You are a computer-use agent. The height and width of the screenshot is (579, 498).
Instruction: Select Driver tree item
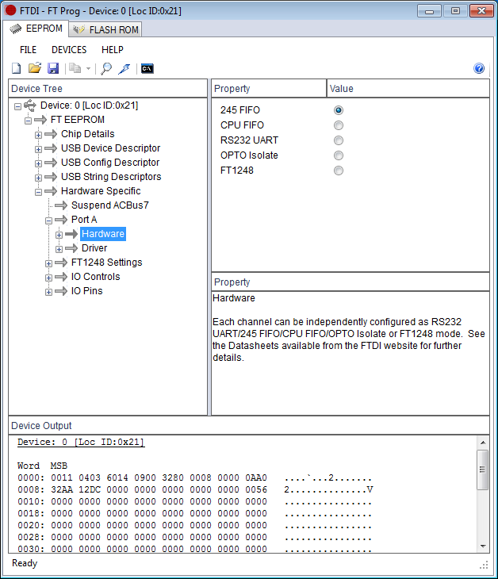(94, 248)
